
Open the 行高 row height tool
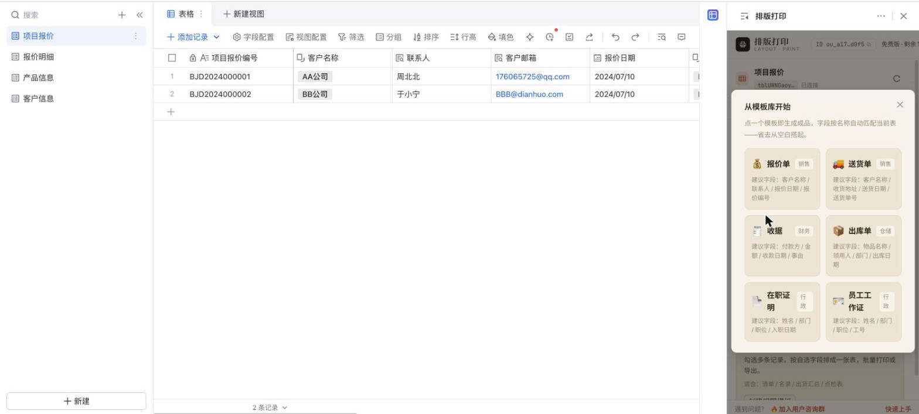463,37
